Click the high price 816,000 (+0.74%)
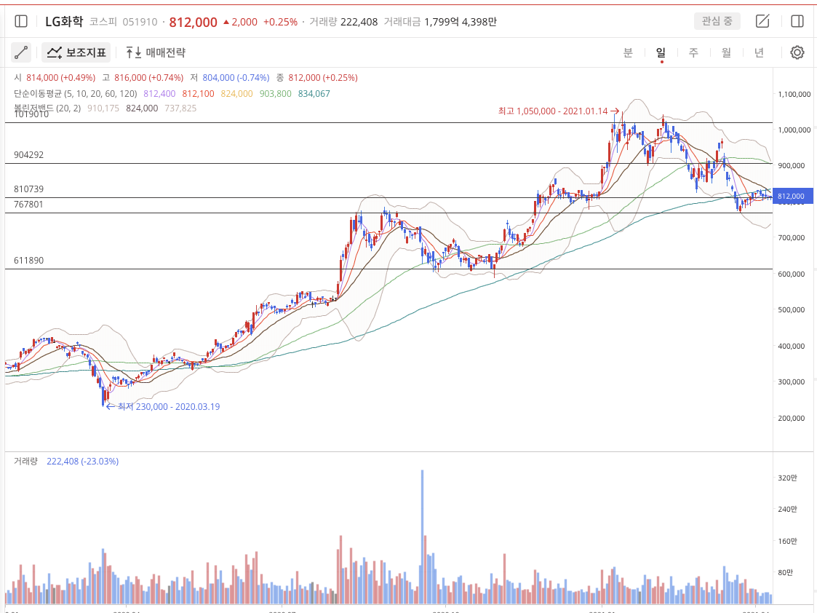This screenshot has width=817, height=613. [x=149, y=78]
